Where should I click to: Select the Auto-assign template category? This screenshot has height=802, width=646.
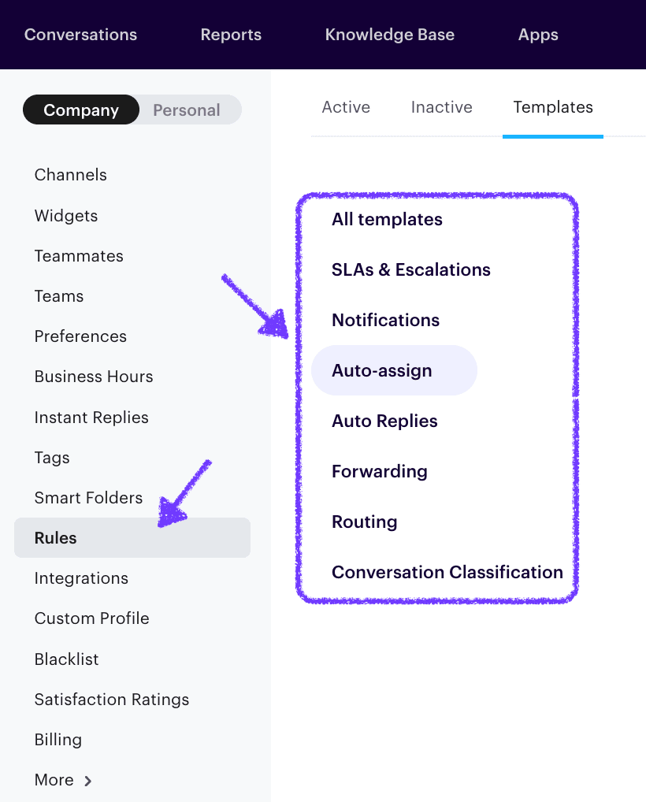(x=382, y=370)
